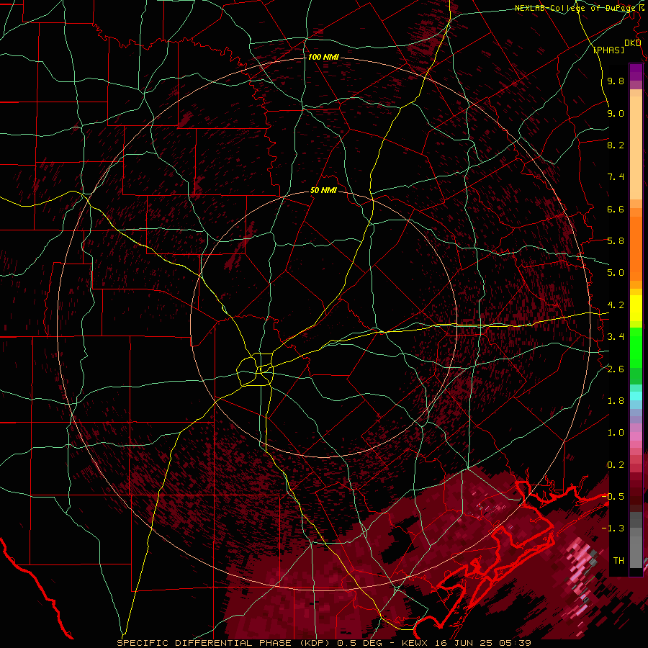
Task: Select the 4.2 scale value
Action: tap(616, 305)
